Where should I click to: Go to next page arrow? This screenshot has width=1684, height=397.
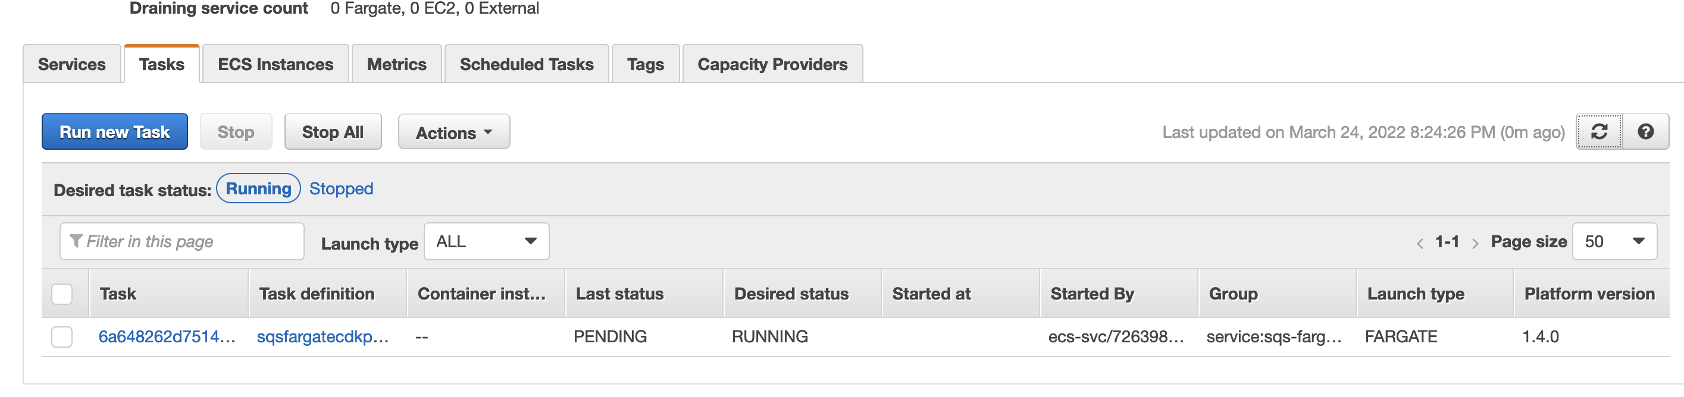coord(1475,244)
